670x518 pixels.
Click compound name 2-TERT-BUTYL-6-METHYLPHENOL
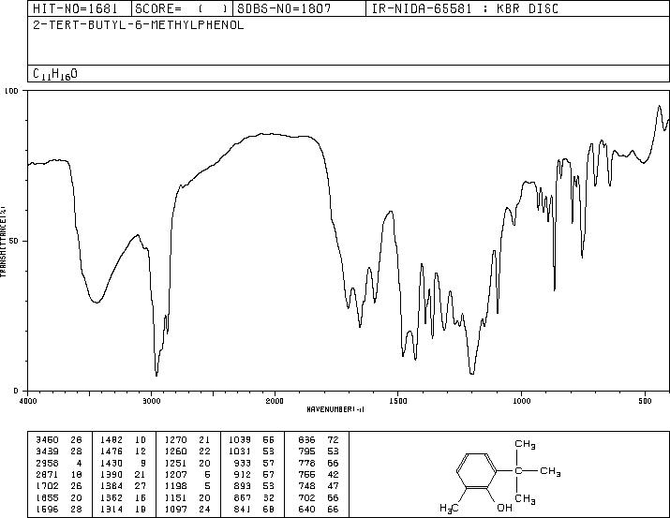[x=139, y=25]
